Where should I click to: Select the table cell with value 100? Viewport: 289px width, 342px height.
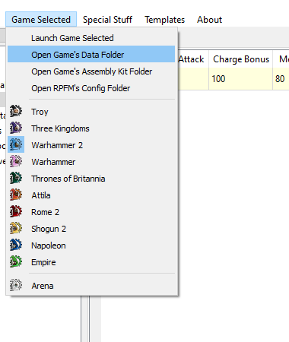(x=241, y=79)
